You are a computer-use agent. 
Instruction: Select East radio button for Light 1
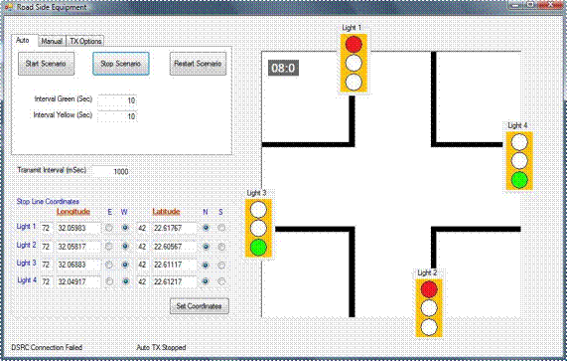(x=109, y=228)
